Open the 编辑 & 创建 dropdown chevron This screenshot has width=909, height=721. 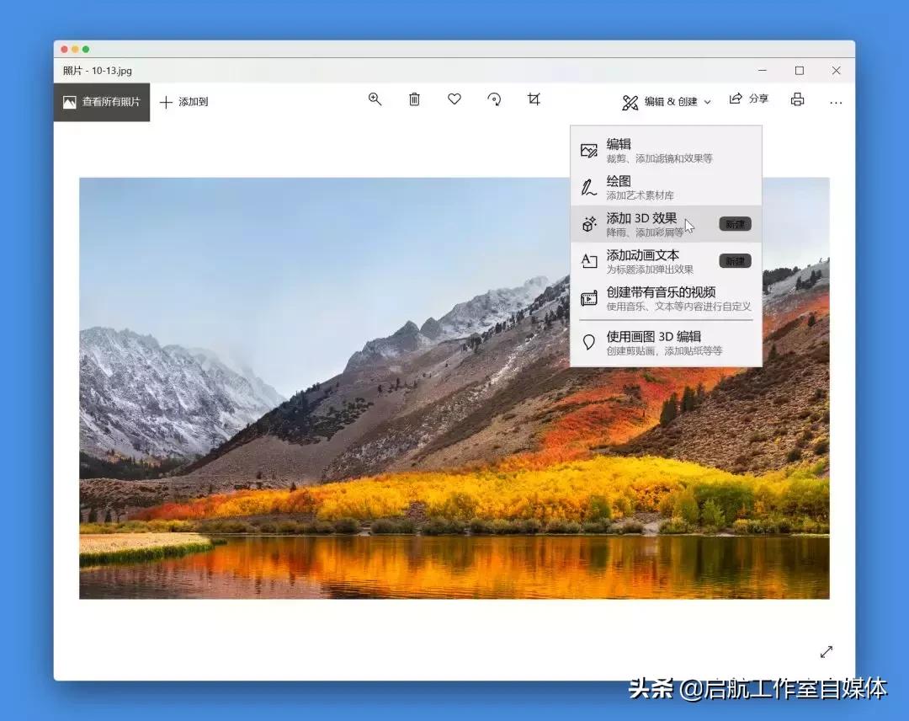[x=707, y=100]
